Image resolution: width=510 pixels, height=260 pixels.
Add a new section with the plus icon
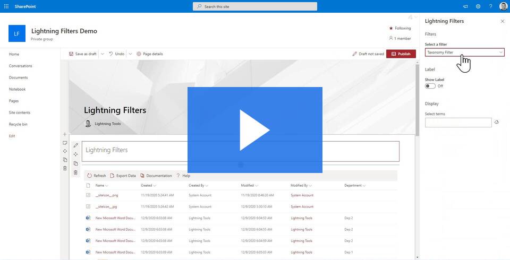pos(65,134)
